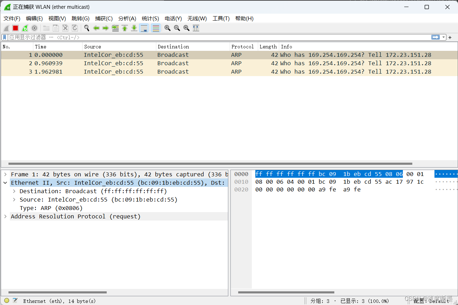Open the 分析(A) menu
The width and height of the screenshot is (458, 305).
[127, 19]
